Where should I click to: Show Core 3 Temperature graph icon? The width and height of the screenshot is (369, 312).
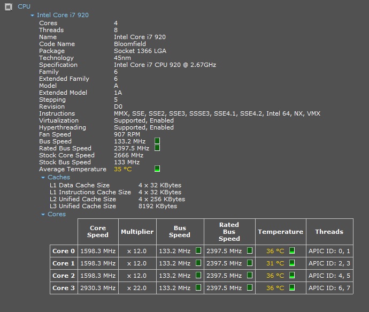[x=292, y=287]
